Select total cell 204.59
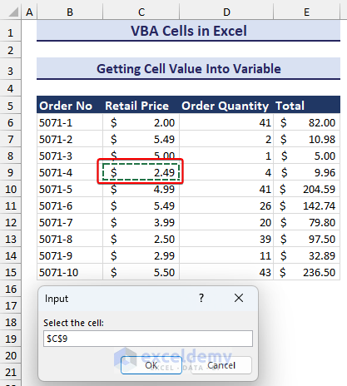 [x=307, y=189]
